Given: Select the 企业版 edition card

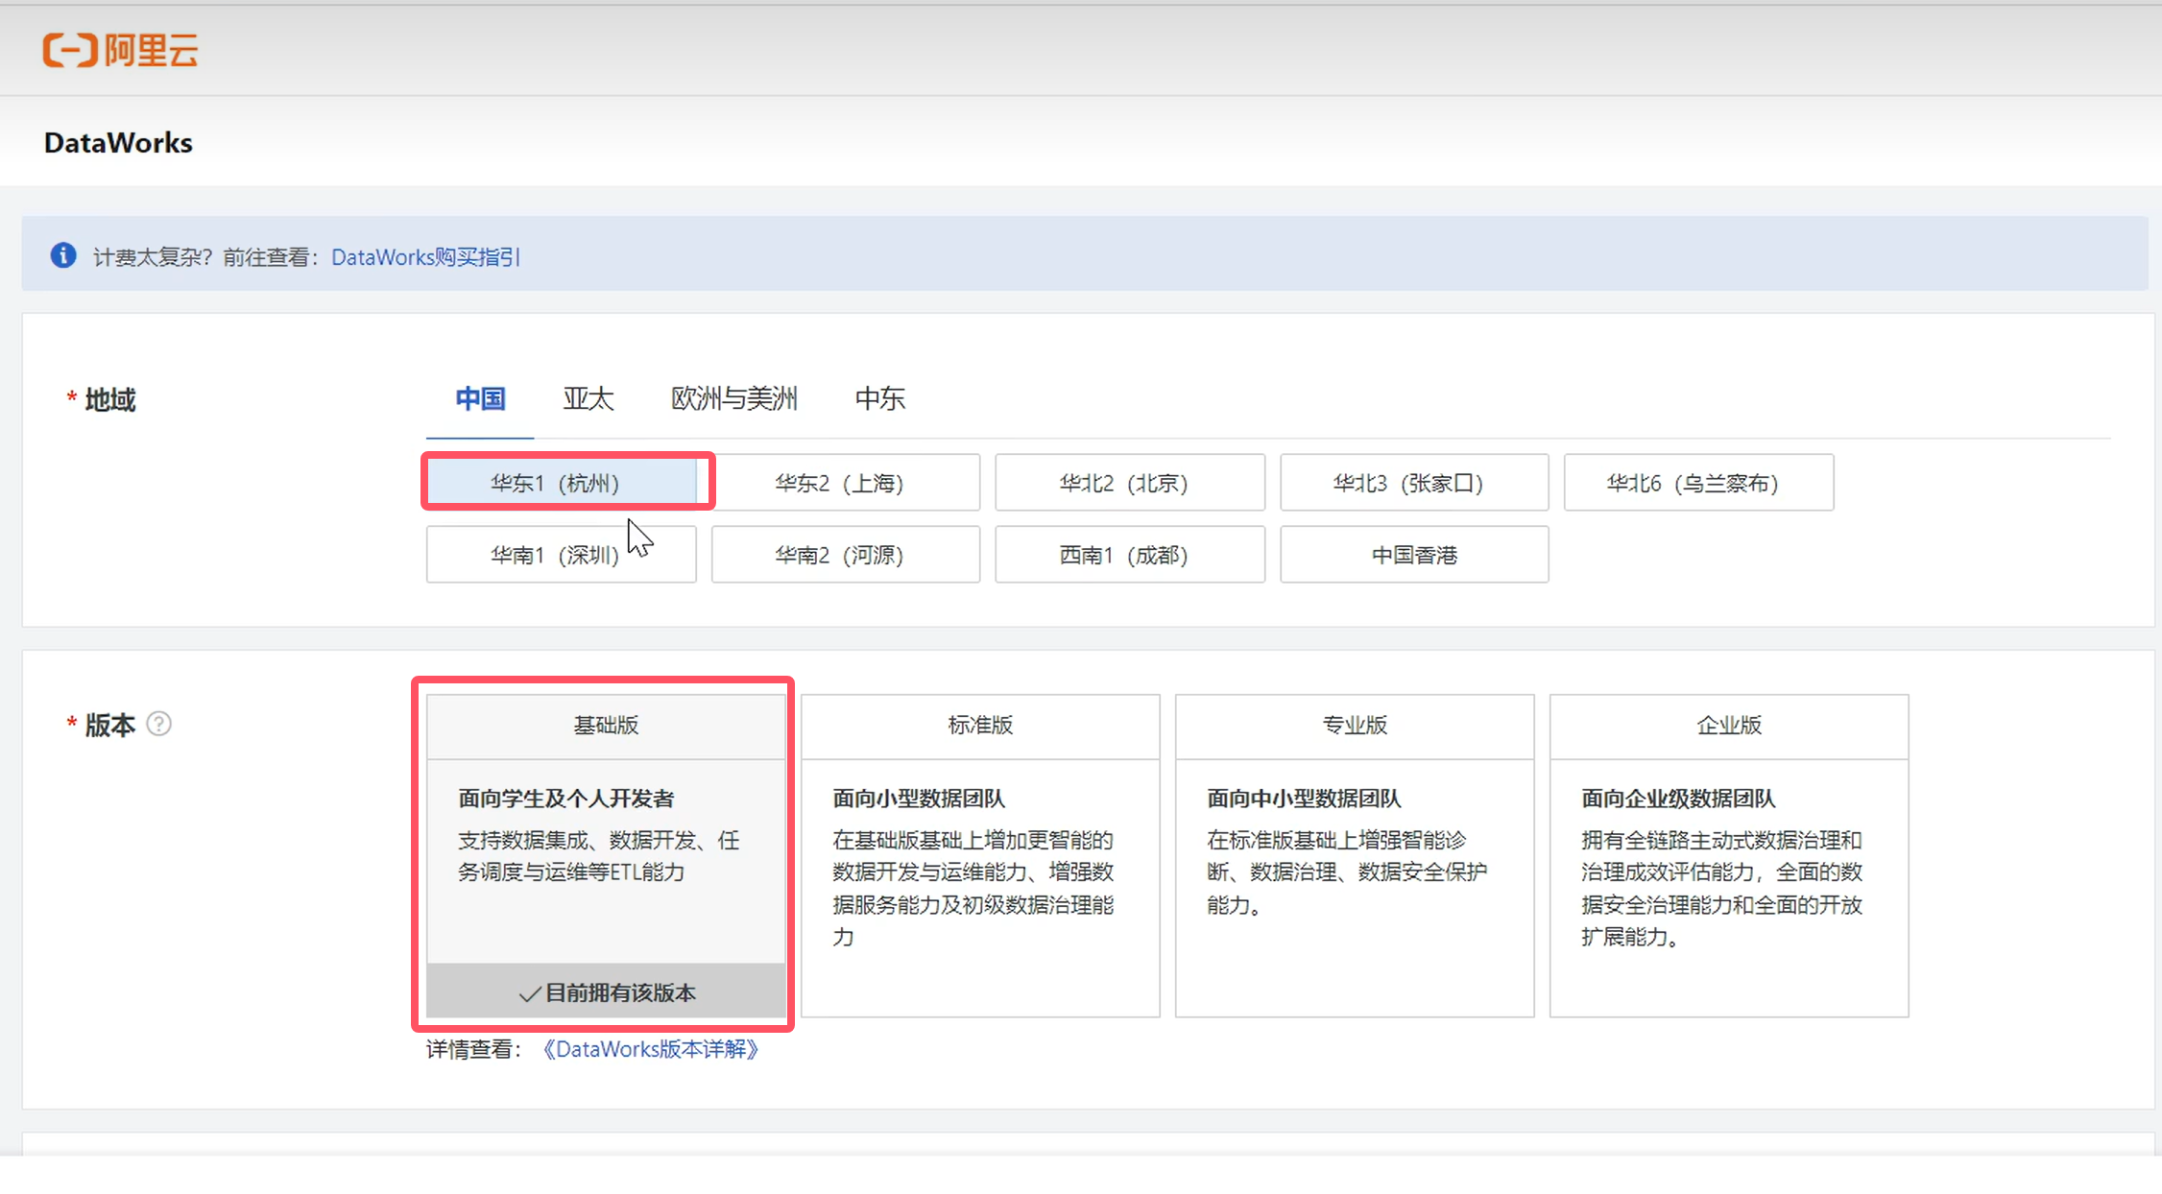Looking at the screenshot, I should [x=1728, y=854].
